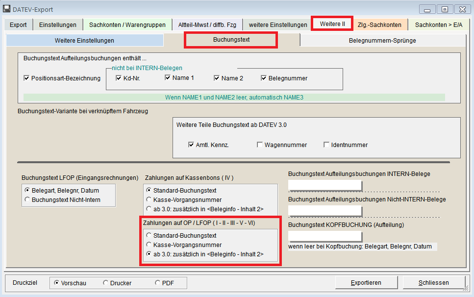Viewport: 474px width, 297px height.
Task: Minimize the DATEV-Export window
Action: [427, 9]
